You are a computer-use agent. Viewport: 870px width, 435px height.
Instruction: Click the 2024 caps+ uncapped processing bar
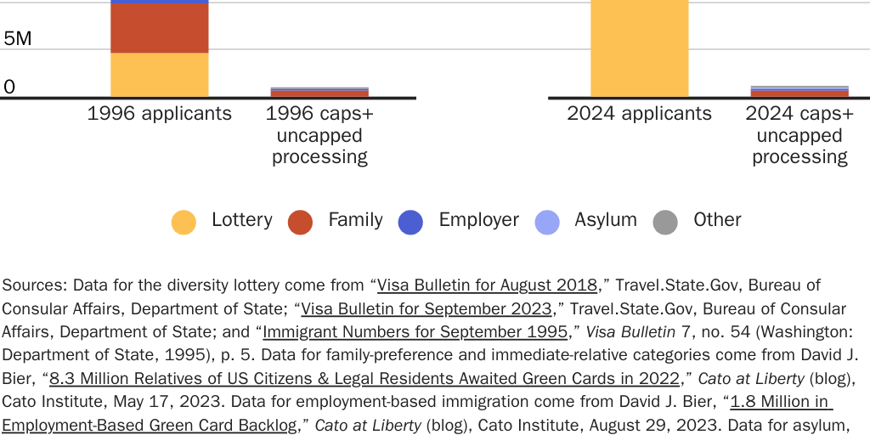(x=799, y=92)
